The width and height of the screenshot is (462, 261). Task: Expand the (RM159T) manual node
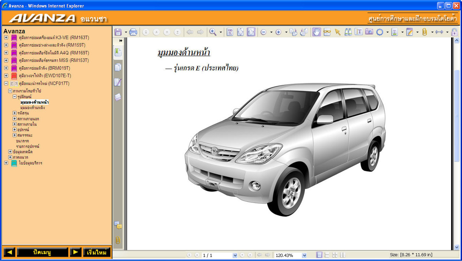(x=6, y=45)
